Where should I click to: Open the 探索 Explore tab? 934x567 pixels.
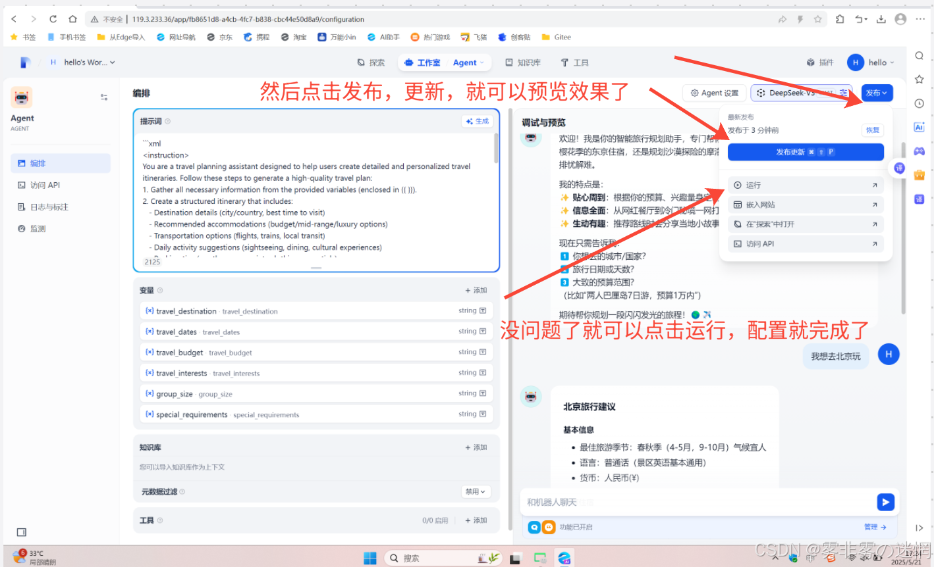point(371,62)
